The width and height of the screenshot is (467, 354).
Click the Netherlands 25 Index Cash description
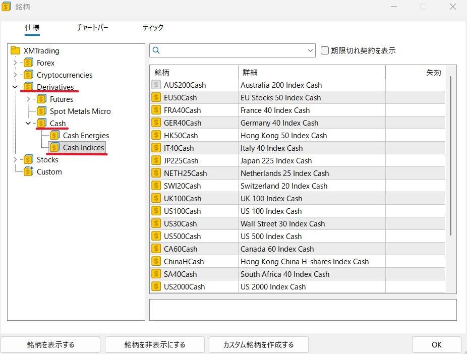click(285, 173)
